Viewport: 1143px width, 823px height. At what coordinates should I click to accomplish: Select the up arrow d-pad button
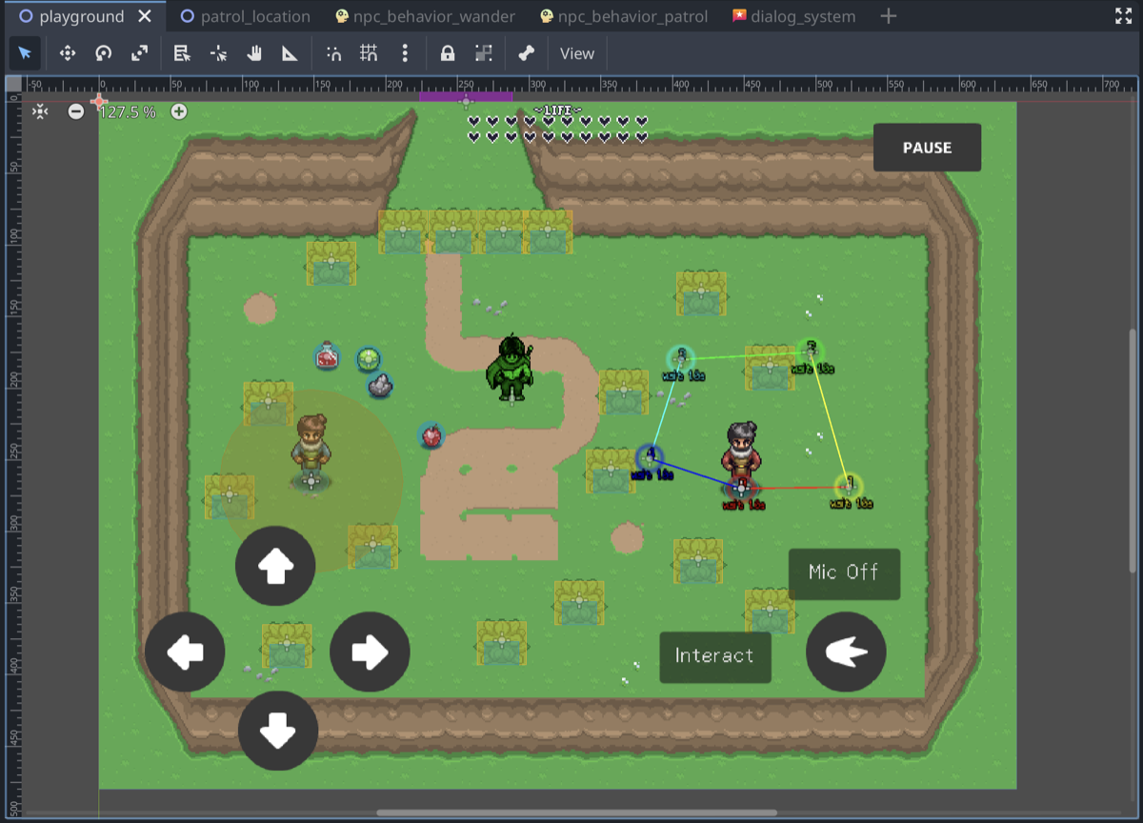pyautogui.click(x=275, y=566)
